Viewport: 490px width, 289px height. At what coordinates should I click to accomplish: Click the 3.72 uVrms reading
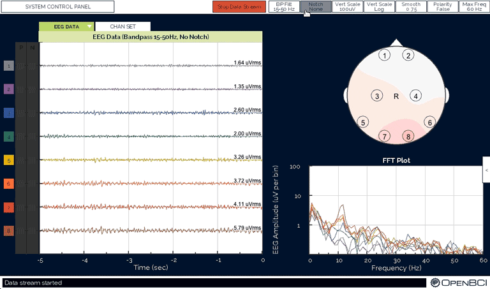click(247, 181)
